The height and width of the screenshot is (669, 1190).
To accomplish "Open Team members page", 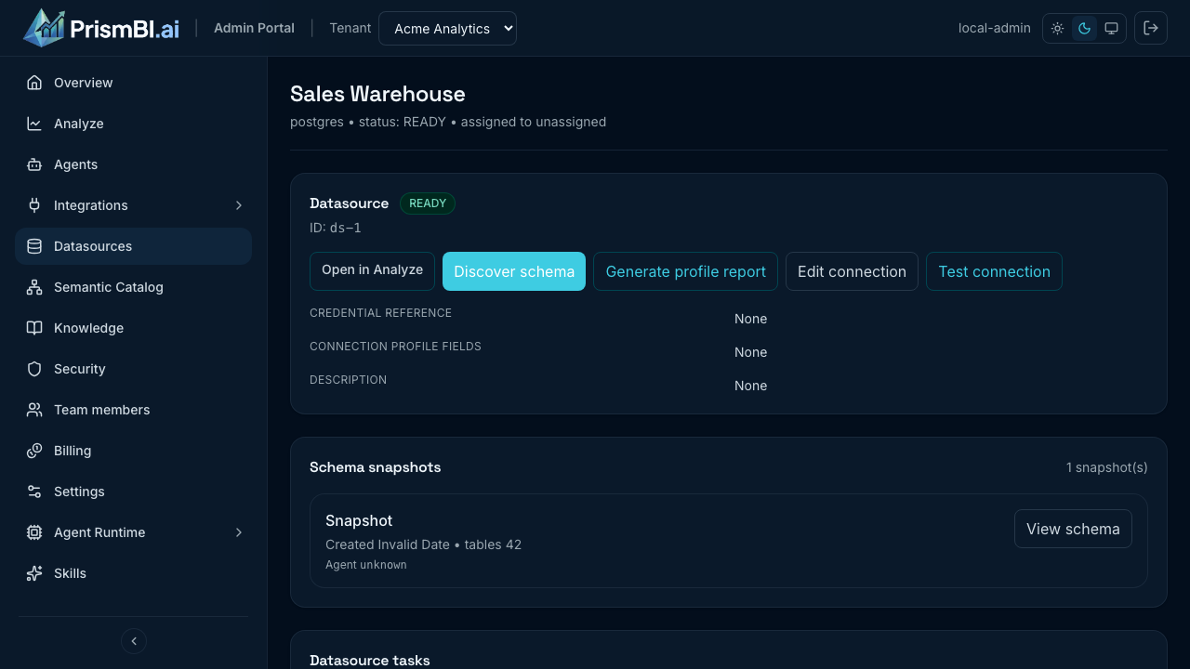I will (x=133, y=410).
